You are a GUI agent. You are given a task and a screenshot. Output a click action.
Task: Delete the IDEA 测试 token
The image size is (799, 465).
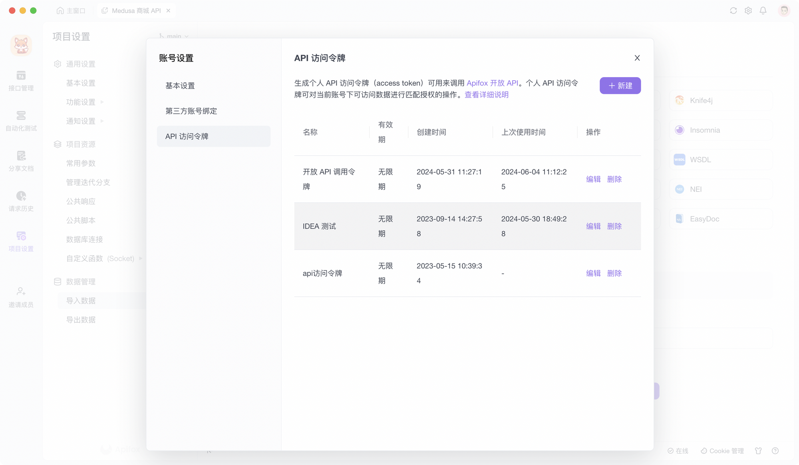point(614,226)
